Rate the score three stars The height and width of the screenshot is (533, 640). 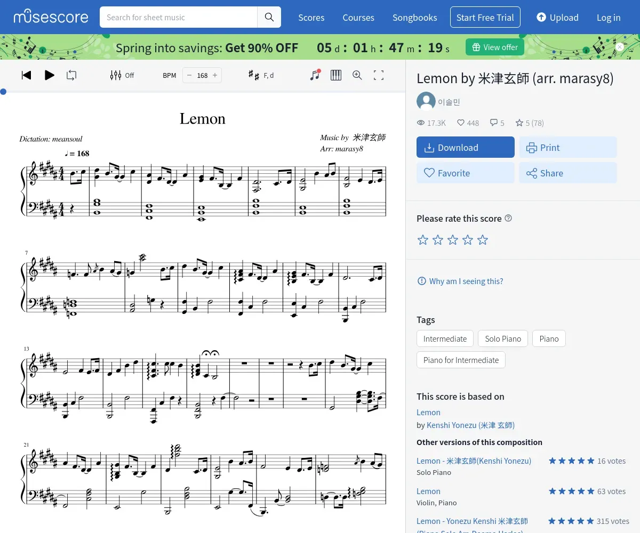click(453, 240)
